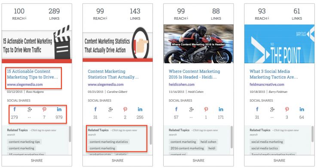Click related topics scrollbar on first card
The image size is (317, 168).
(x=70, y=134)
